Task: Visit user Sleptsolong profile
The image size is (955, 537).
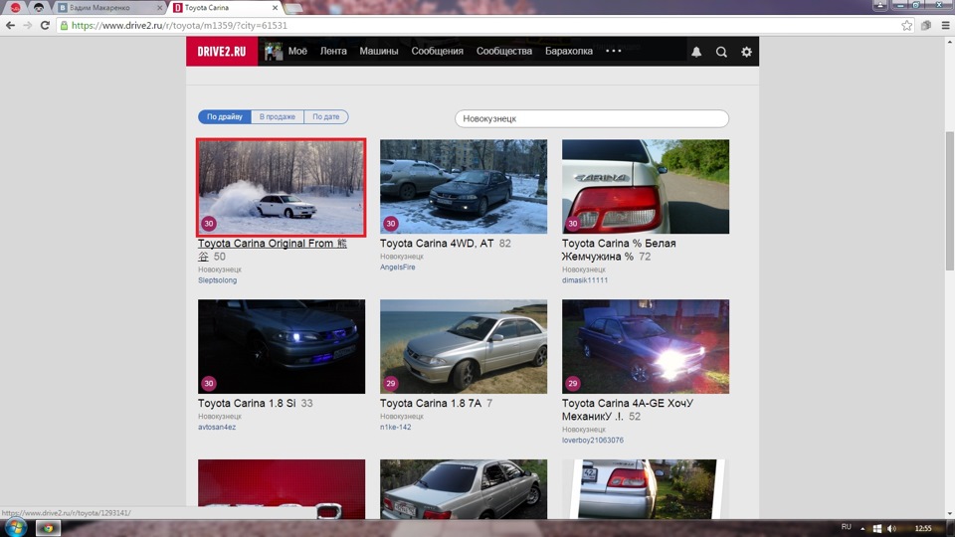Action: [x=218, y=280]
